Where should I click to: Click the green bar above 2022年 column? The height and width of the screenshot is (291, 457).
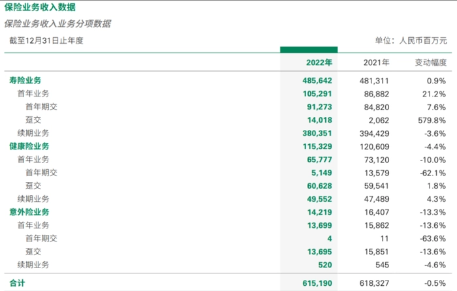[308, 50]
